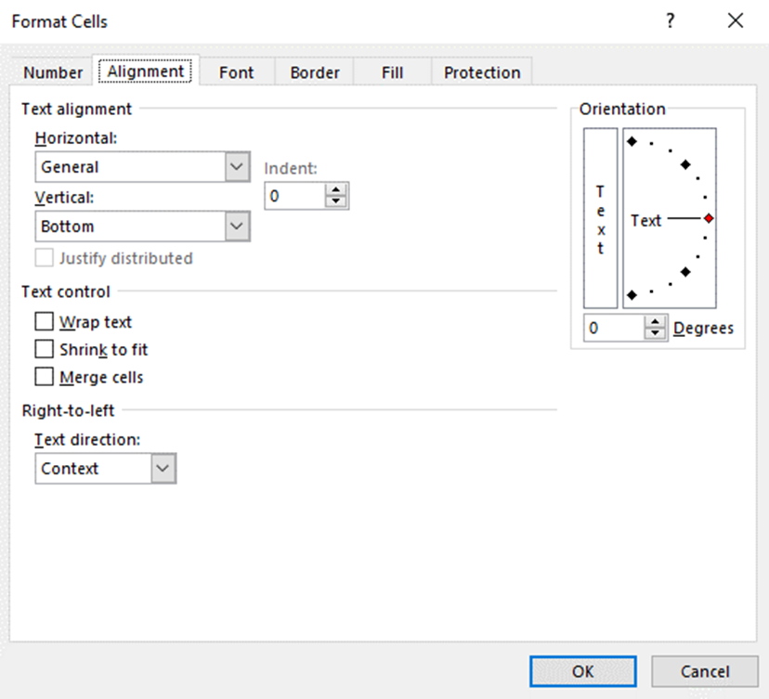Decrease Degrees with the down spinner arrow

(656, 333)
